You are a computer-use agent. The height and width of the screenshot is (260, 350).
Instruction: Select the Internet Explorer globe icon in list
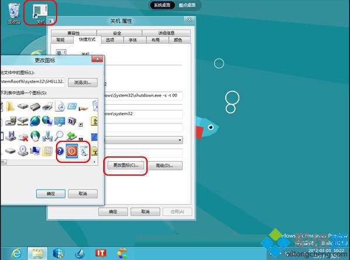(35, 121)
